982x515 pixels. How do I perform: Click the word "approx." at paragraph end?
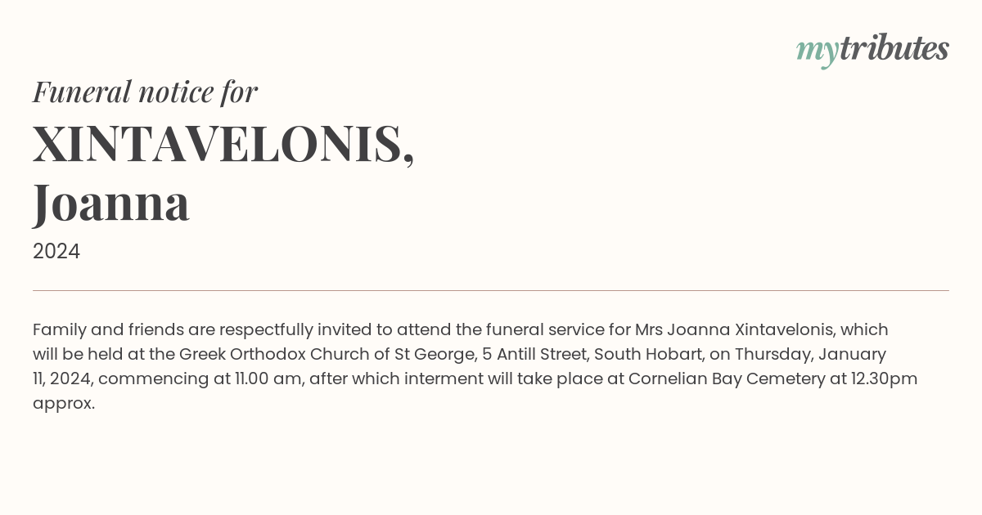64,405
